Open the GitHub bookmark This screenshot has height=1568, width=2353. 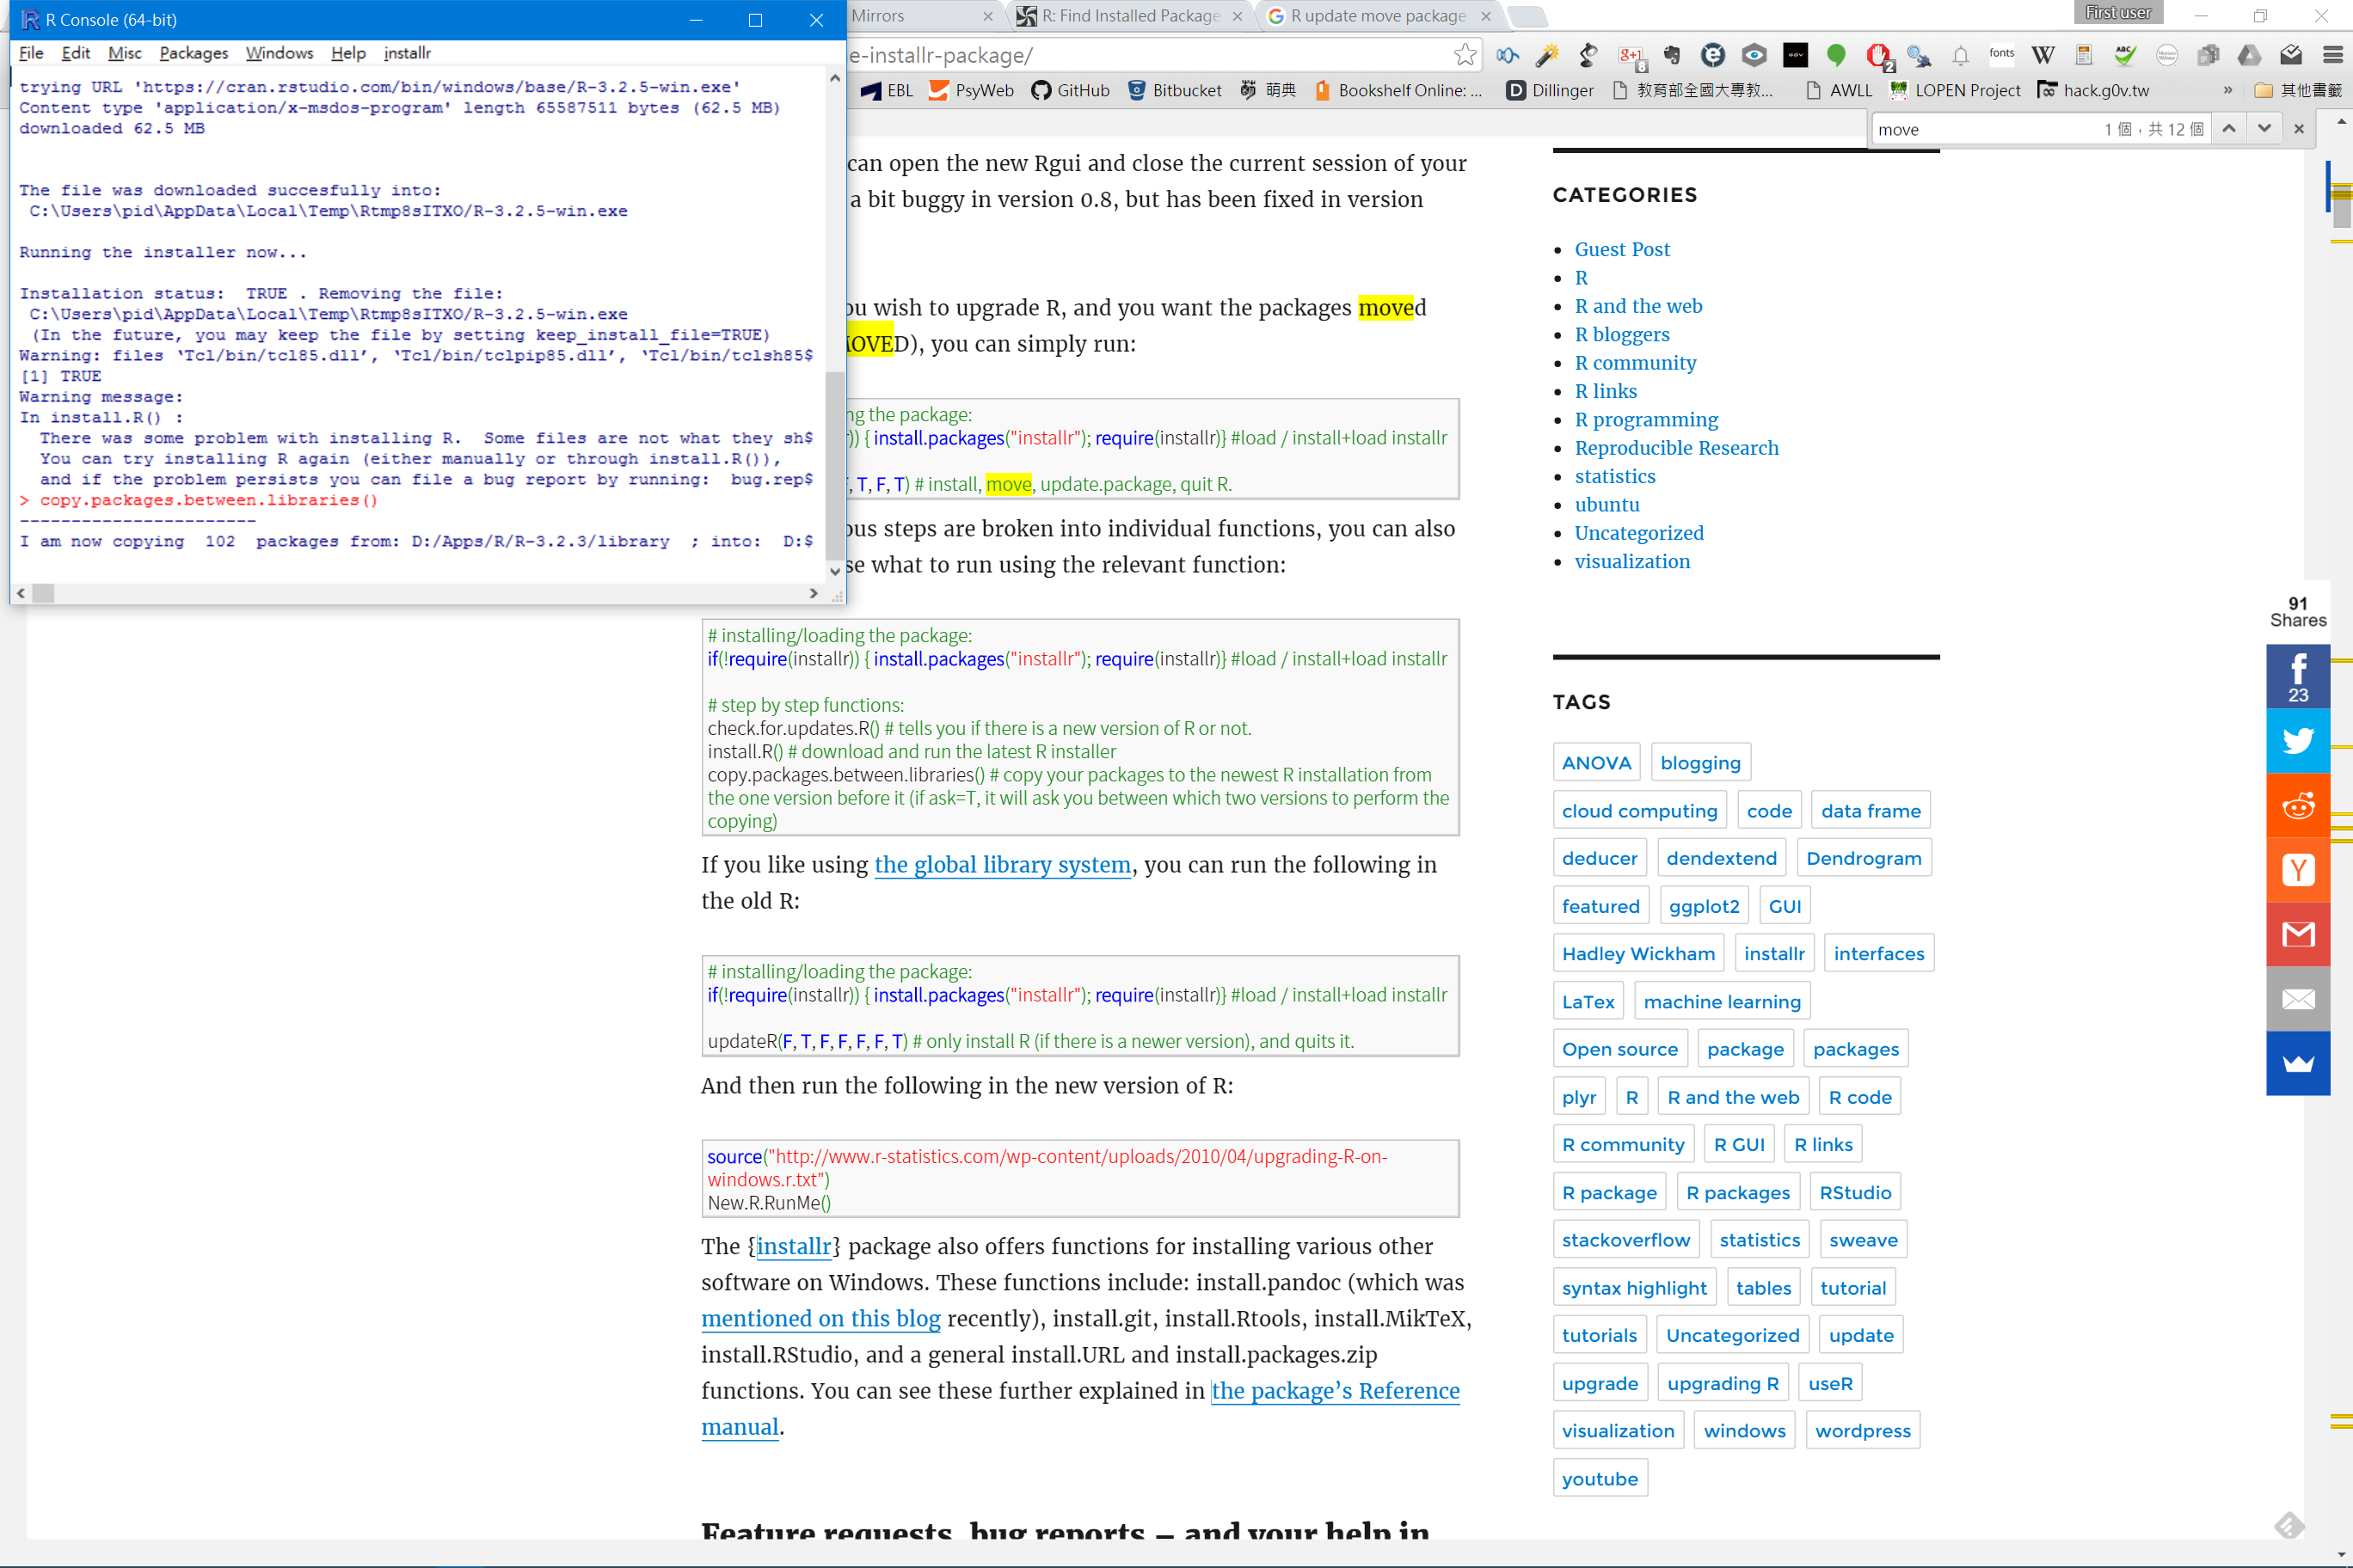pos(1070,90)
